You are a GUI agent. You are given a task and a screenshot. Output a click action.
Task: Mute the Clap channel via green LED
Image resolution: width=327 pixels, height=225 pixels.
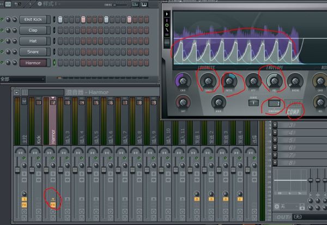click(x=2, y=31)
